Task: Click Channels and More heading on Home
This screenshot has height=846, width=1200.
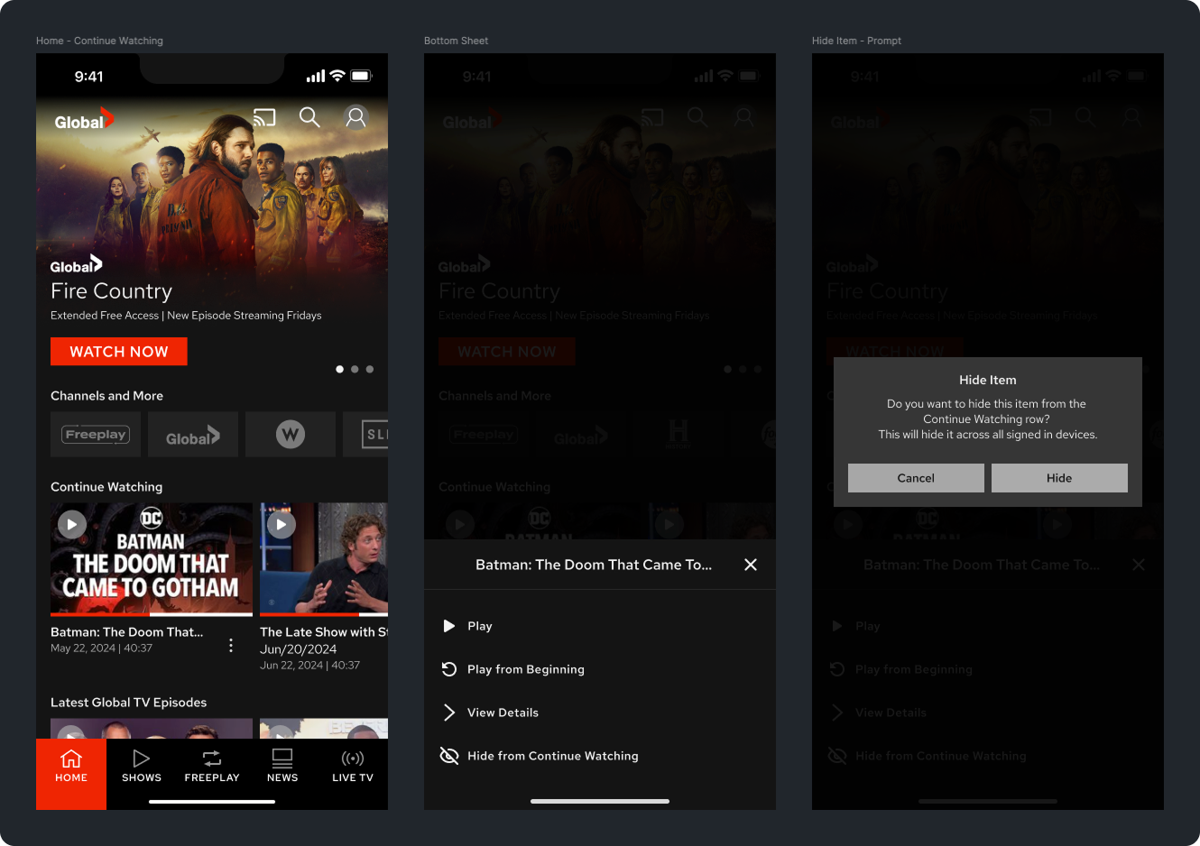Action: coord(106,396)
